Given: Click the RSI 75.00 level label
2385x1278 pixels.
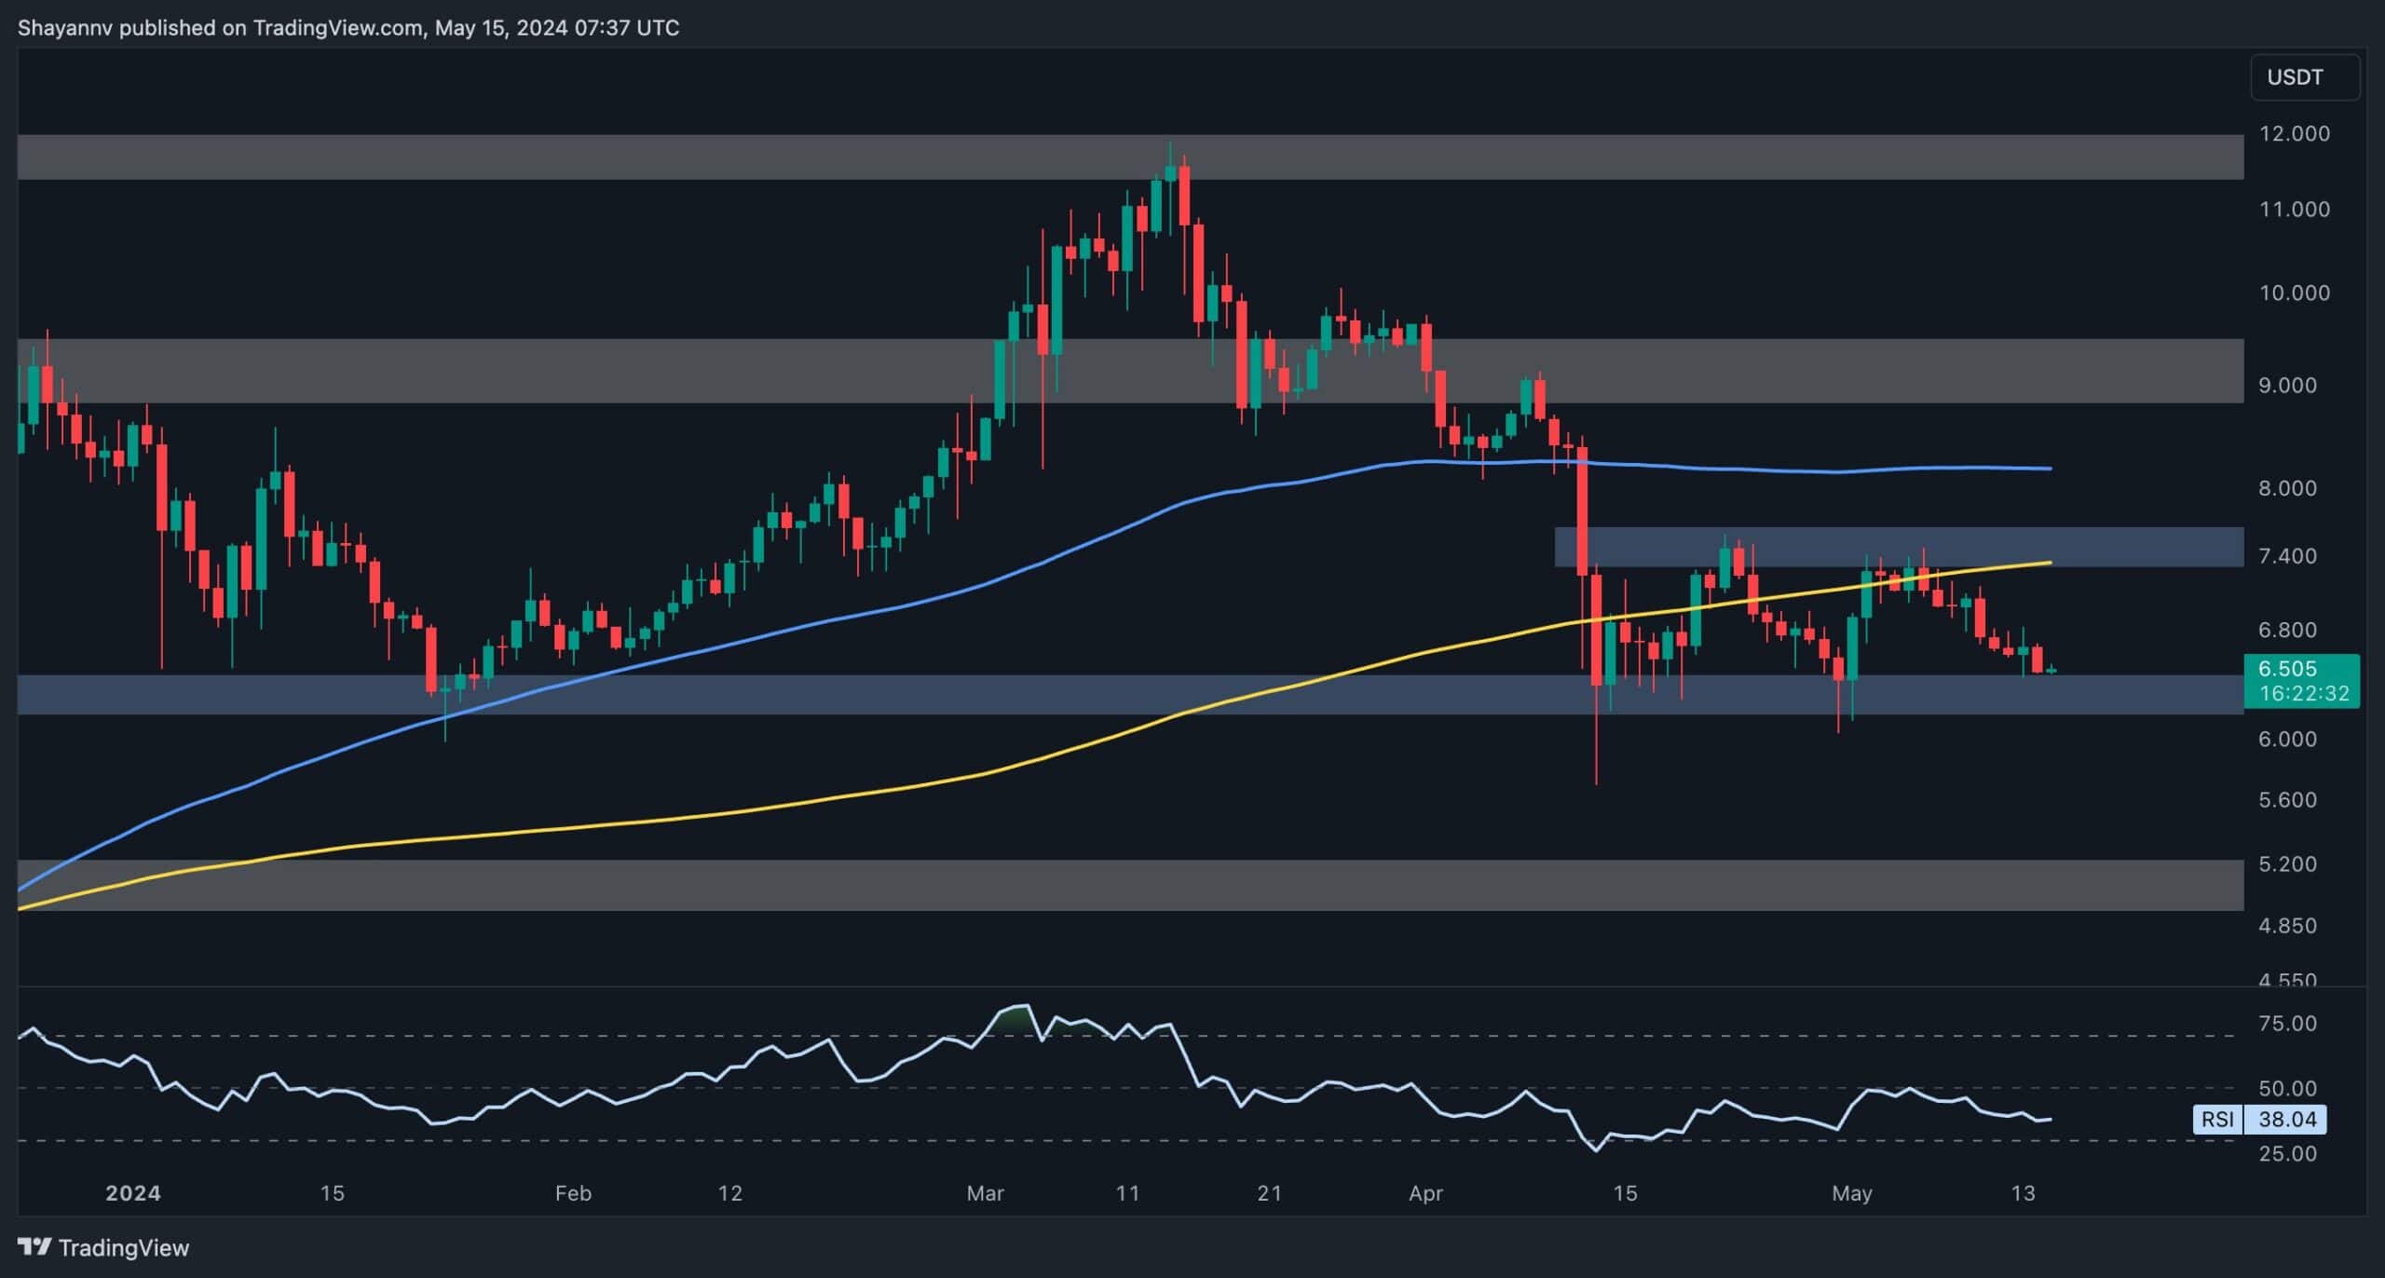Looking at the screenshot, I should (x=2287, y=1024).
